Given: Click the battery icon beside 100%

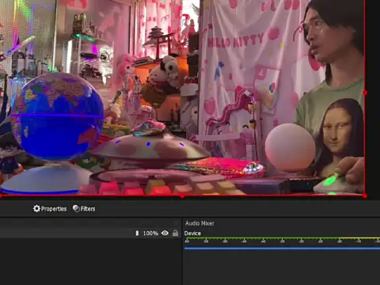Looking at the screenshot, I should click(137, 233).
